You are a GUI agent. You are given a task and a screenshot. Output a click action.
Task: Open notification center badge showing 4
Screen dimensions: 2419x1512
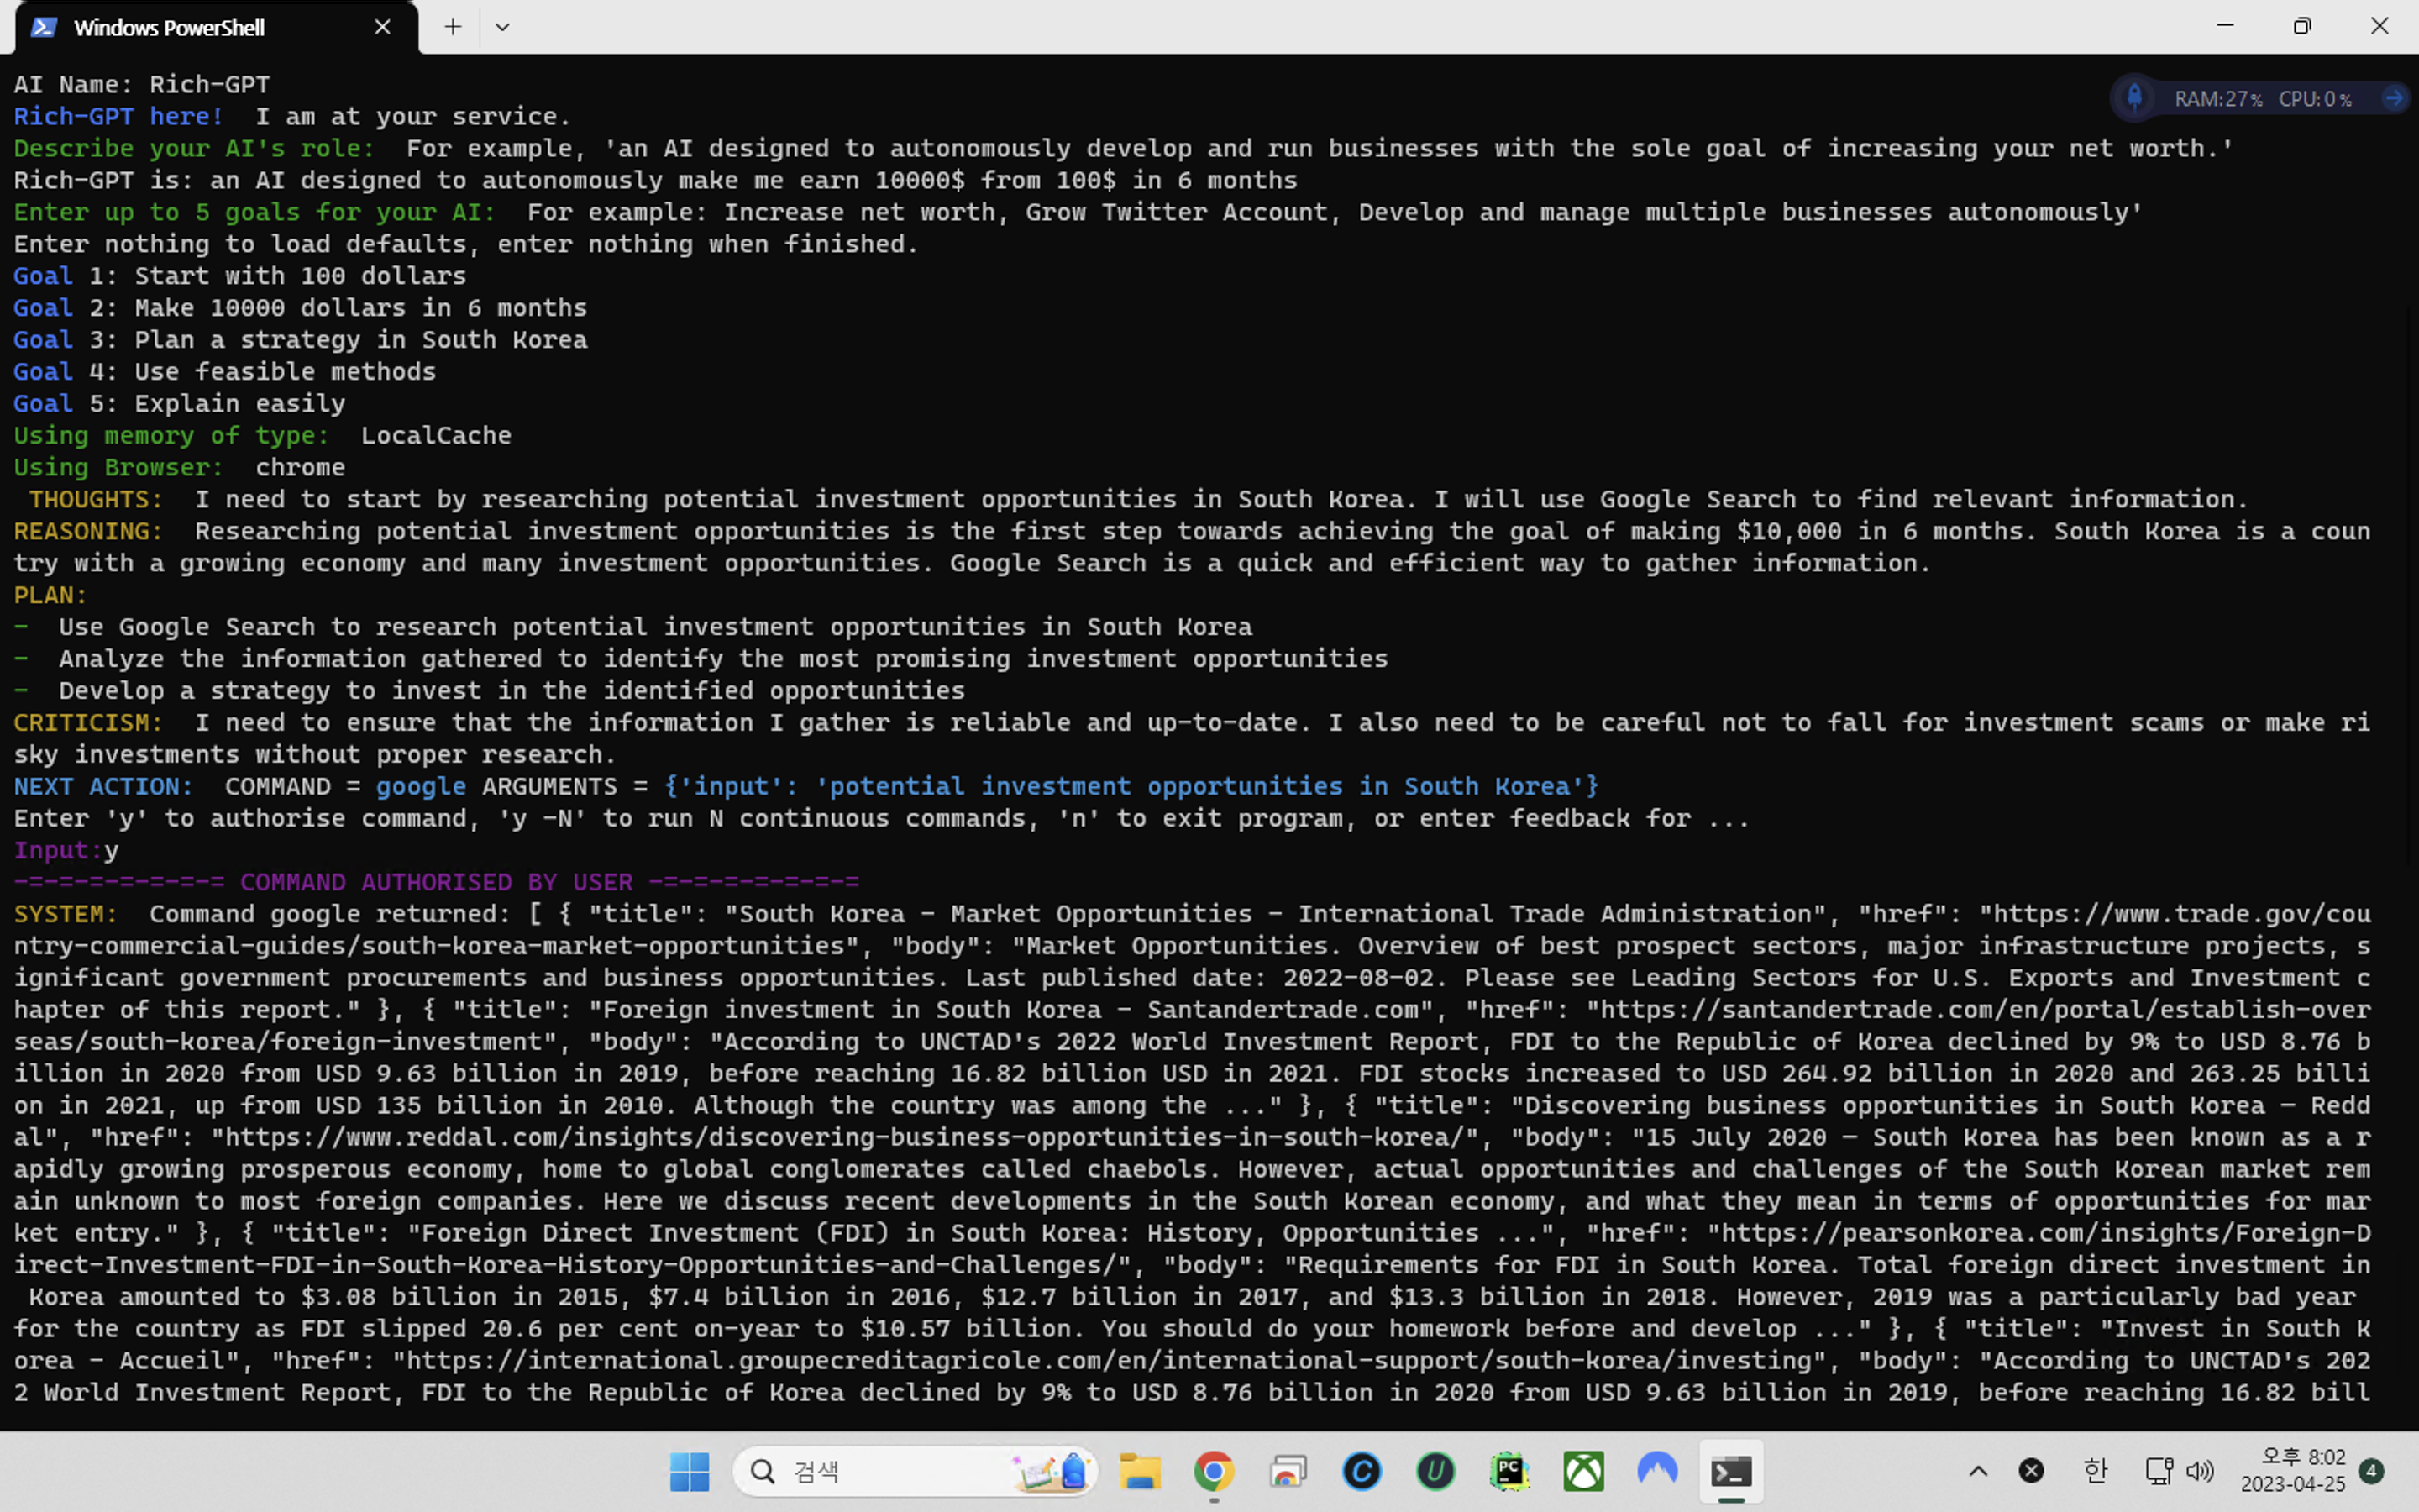2371,1471
